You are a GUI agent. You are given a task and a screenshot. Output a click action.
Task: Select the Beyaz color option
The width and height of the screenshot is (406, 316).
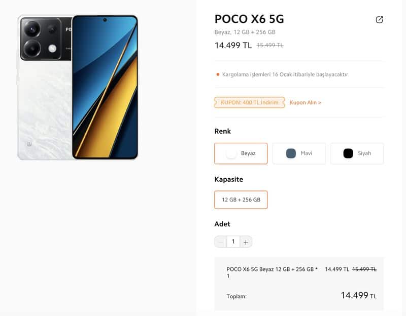pyautogui.click(x=241, y=153)
